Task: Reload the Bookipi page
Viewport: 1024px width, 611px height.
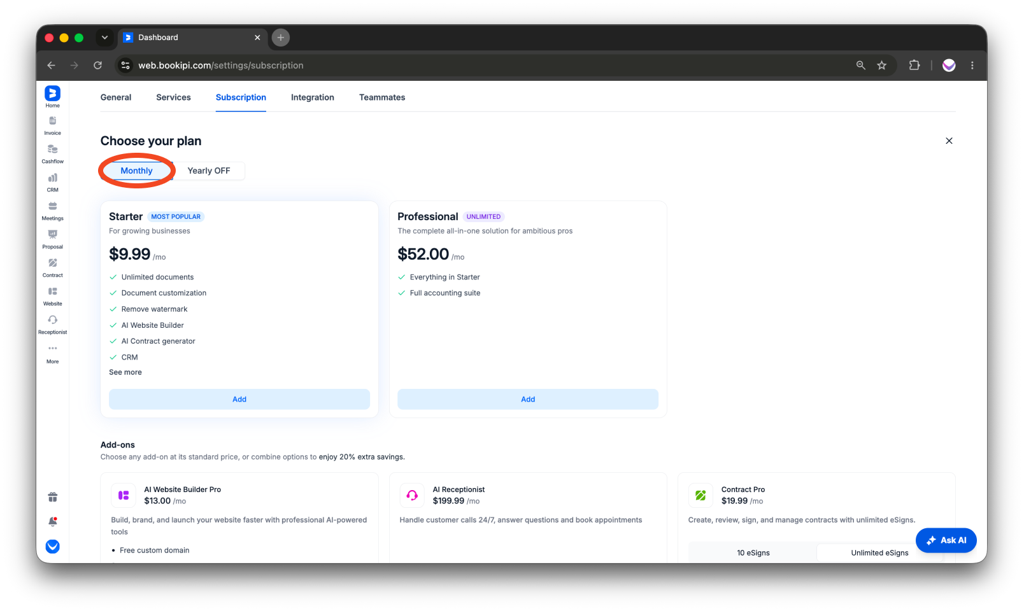Action: pyautogui.click(x=97, y=65)
